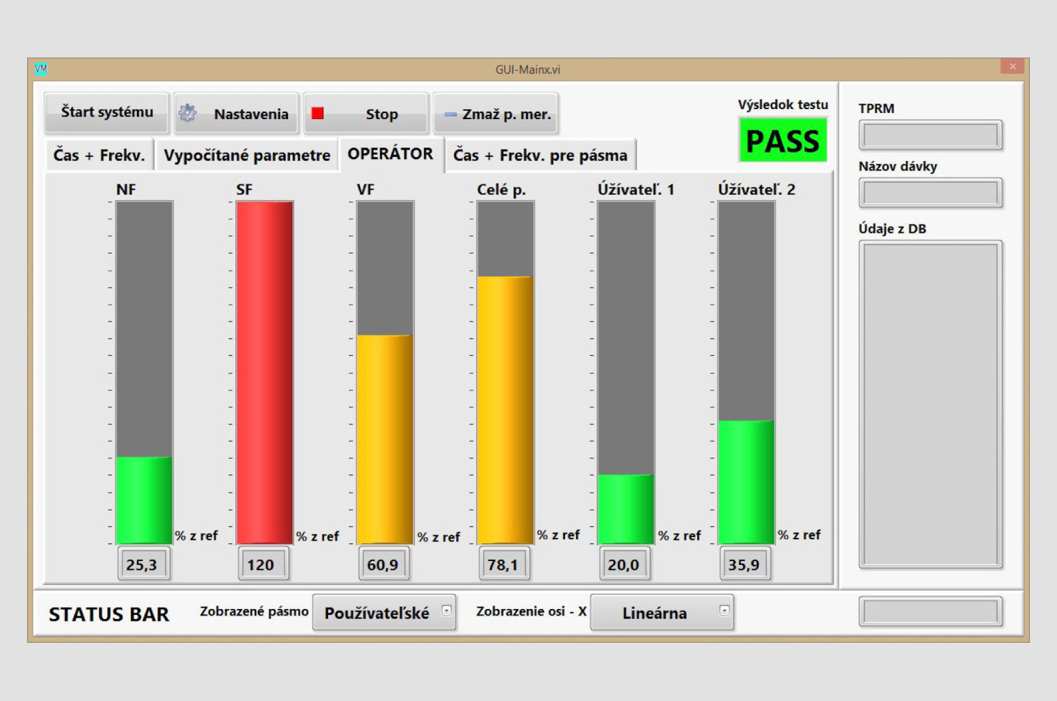
Task: Select the OPERÁTOR tab
Action: point(390,154)
